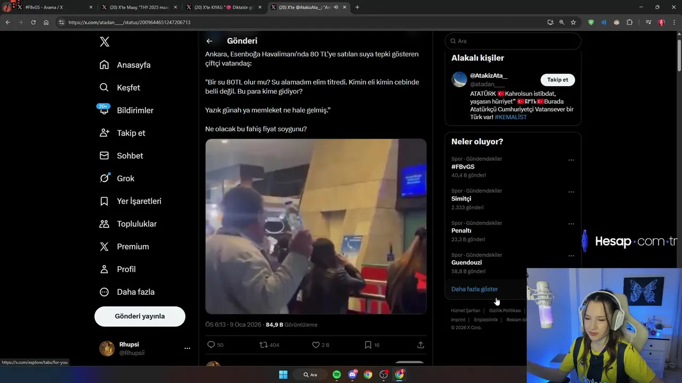Click Daha fazla göster link
682x383 pixels.
[x=475, y=289]
